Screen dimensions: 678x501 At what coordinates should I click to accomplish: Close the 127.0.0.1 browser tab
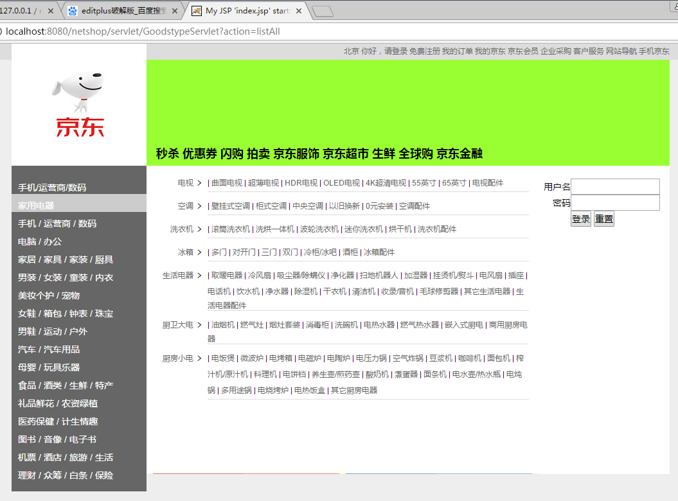[51, 11]
